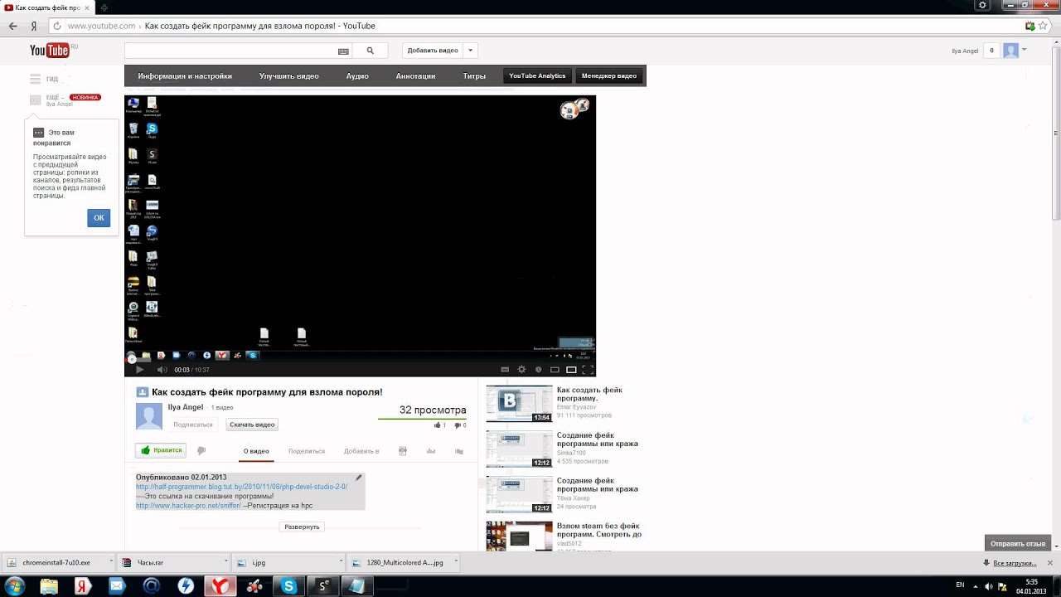Open the player settings gear

[x=521, y=370]
